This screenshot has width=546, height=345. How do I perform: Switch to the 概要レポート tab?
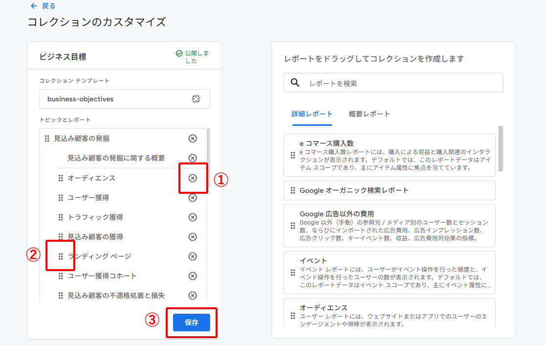pos(369,113)
